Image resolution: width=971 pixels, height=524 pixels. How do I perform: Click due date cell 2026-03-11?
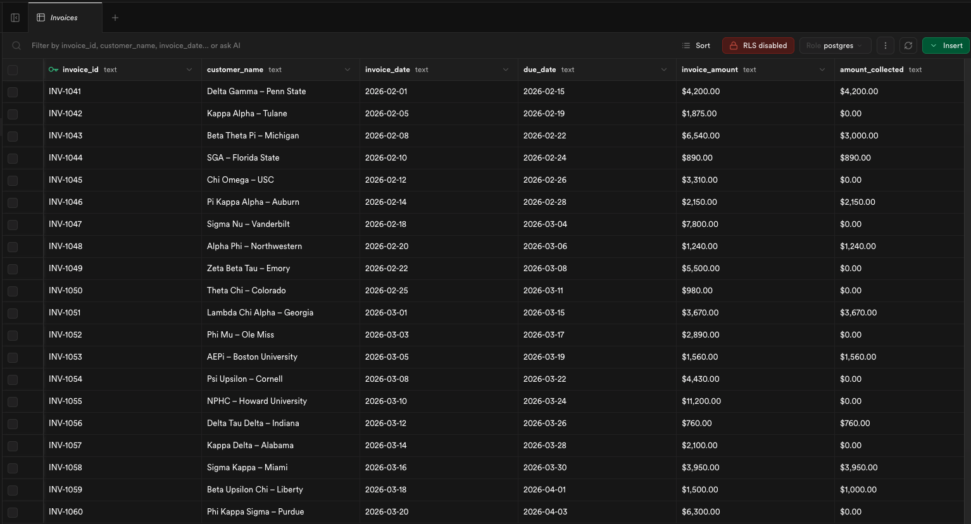pyautogui.click(x=597, y=291)
